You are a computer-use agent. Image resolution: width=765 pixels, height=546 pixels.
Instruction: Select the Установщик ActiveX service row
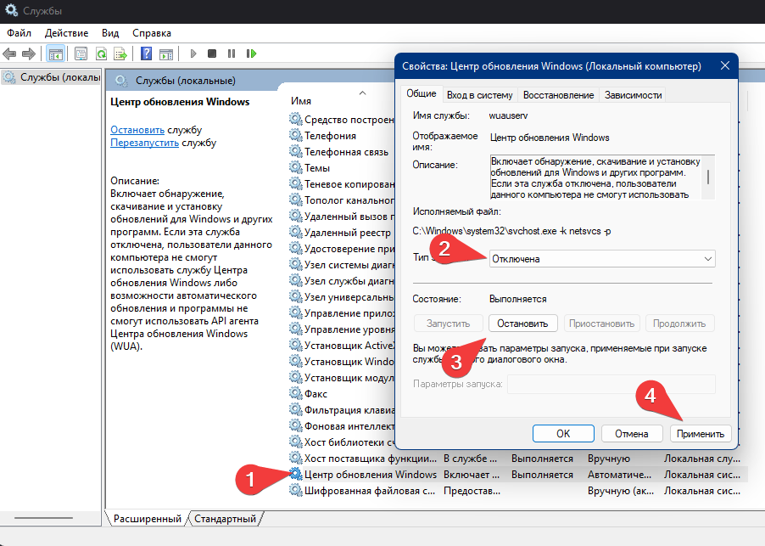(x=341, y=346)
